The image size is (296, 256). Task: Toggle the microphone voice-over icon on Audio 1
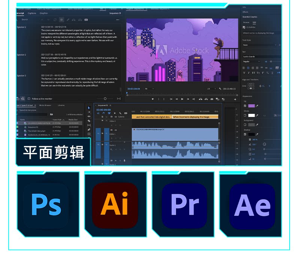[124, 161]
